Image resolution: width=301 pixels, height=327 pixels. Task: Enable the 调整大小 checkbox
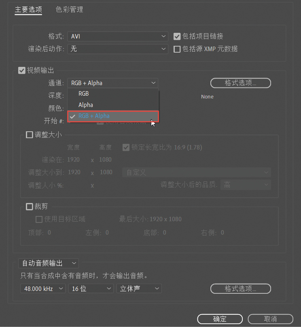pos(30,135)
